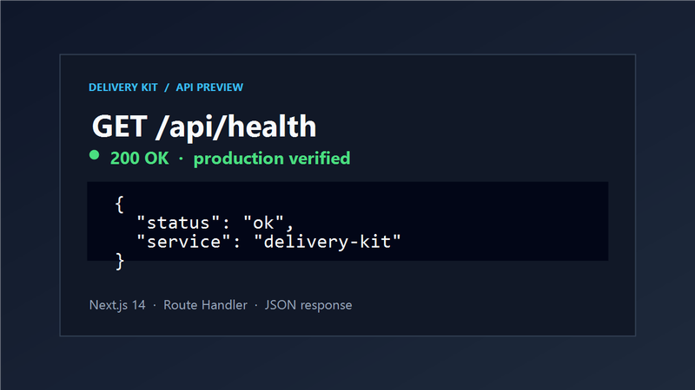Click the JSON response footer label
This screenshot has width=695, height=390.
click(308, 305)
